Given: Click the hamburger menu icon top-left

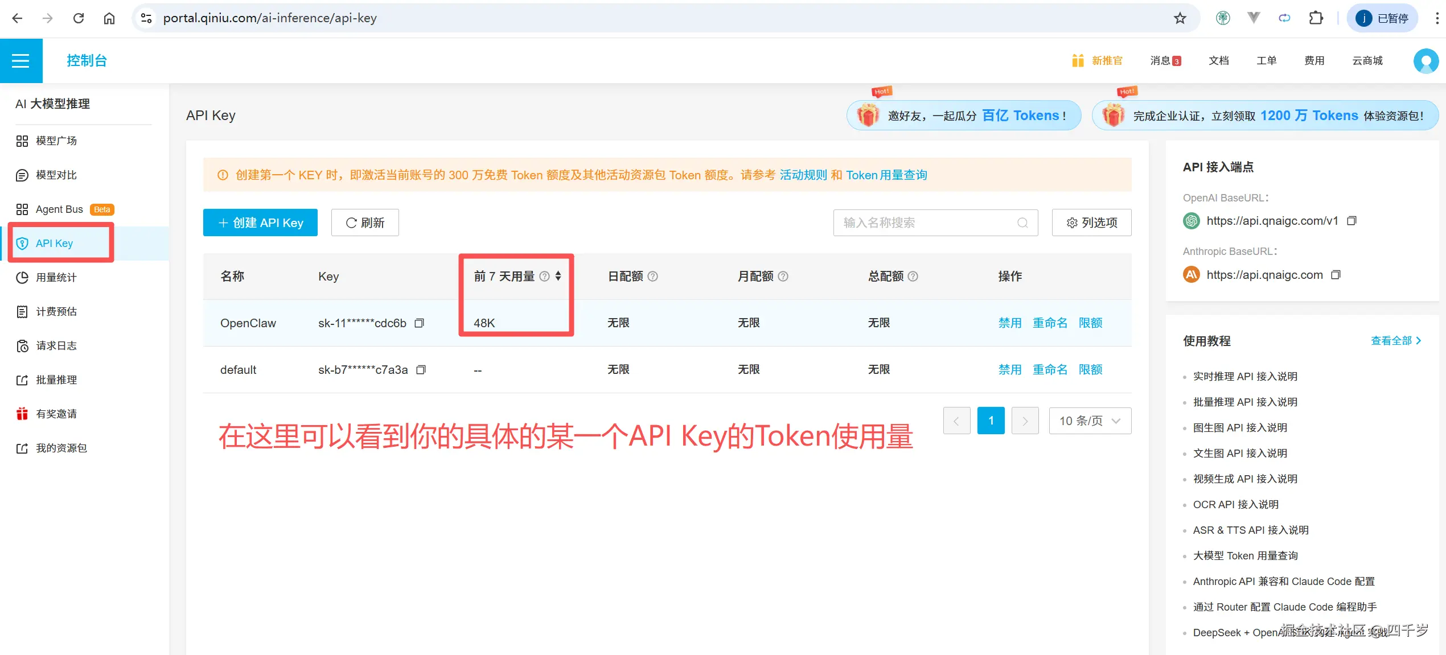Looking at the screenshot, I should click(21, 60).
